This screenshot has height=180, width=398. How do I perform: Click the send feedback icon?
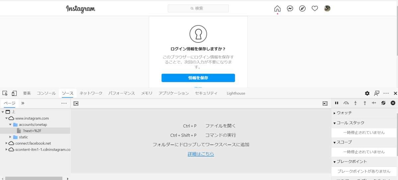tap(377, 93)
